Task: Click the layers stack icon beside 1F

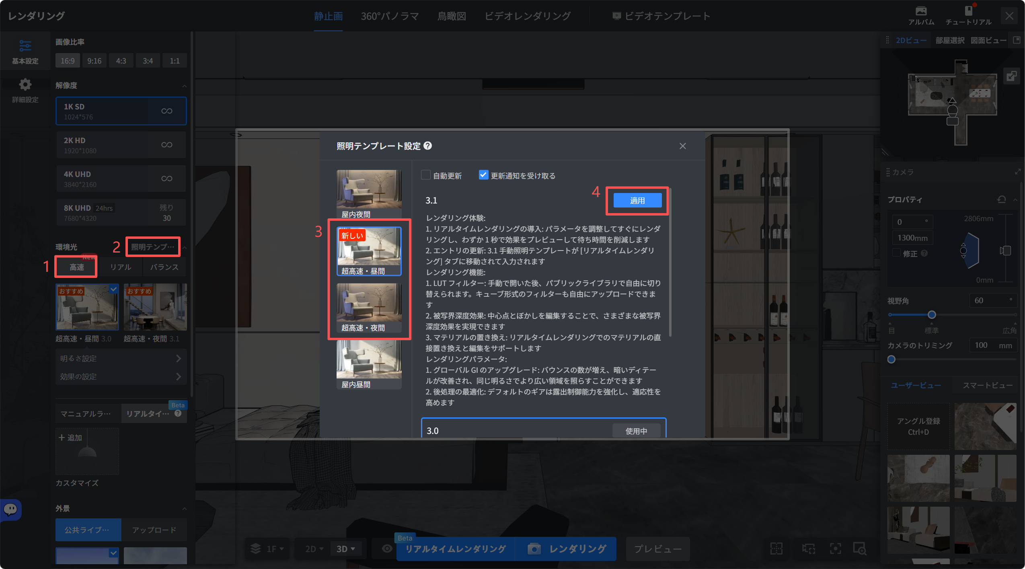Action: tap(256, 548)
